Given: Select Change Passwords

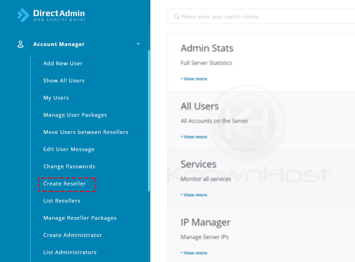Looking at the screenshot, I should point(69,166).
